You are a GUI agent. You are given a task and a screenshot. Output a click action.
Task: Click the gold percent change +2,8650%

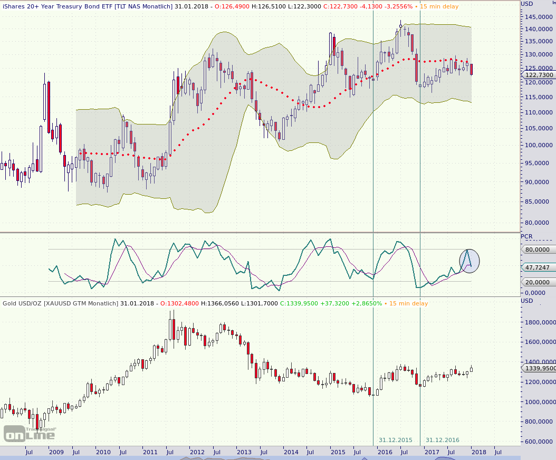[367, 303]
